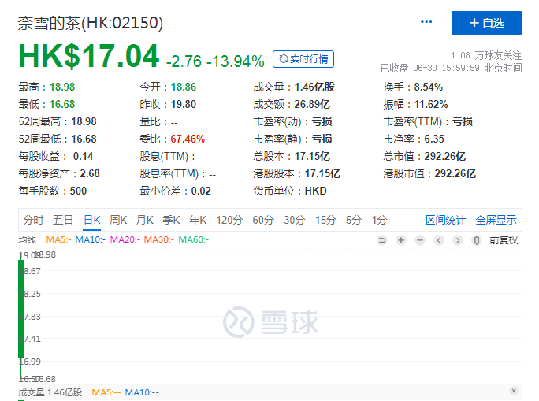Zoom out chart with minus icon
Screen dimensions: 539x401
point(420,240)
